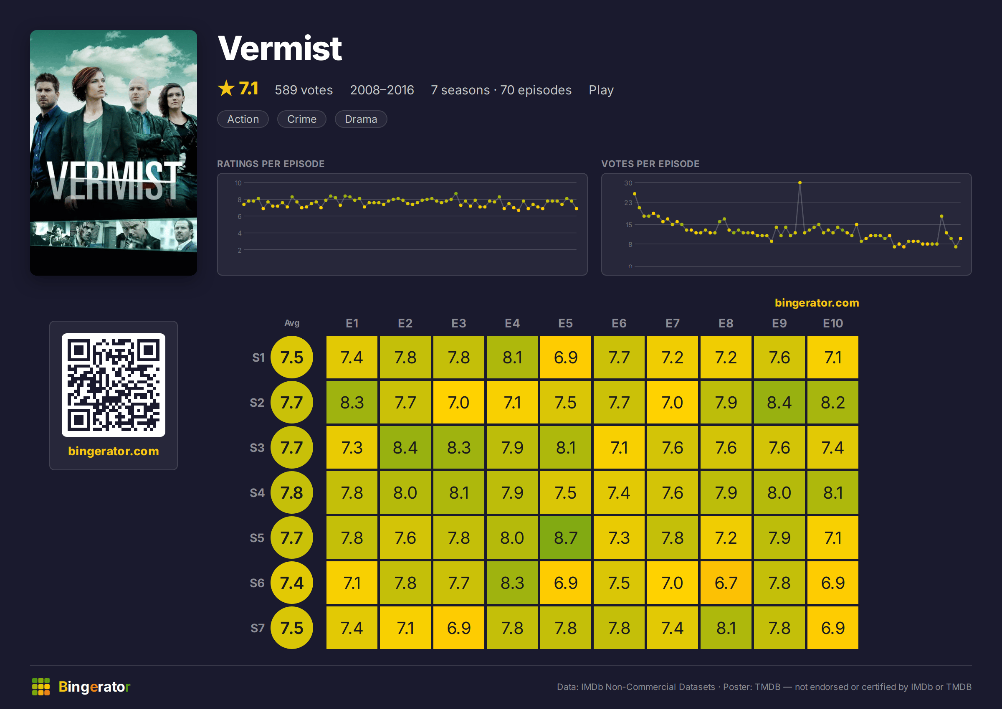Select S2 E9 cell rated 8.4

779,403
